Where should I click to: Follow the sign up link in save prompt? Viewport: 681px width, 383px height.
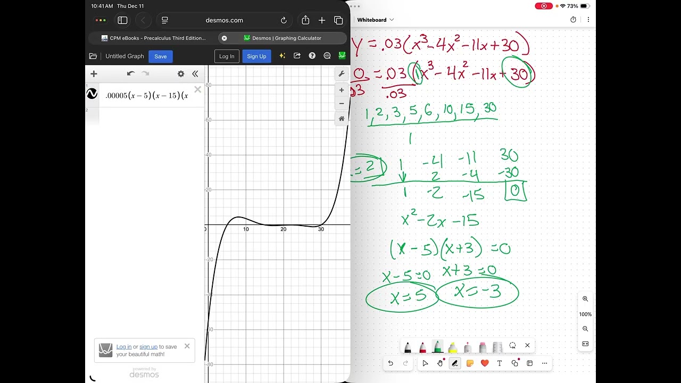[148, 347]
